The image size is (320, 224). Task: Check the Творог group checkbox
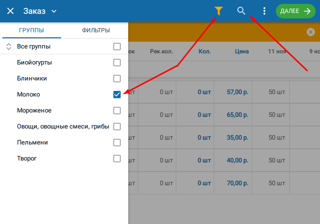tap(117, 159)
